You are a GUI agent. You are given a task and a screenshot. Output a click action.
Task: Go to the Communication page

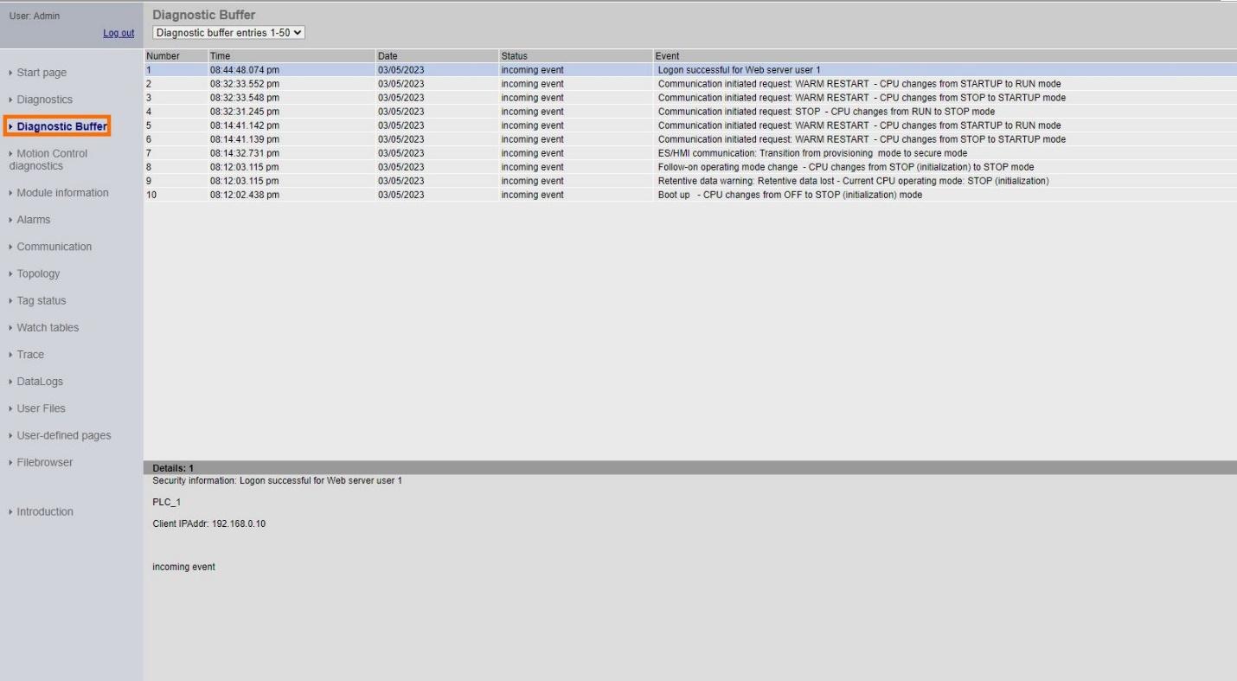(54, 246)
